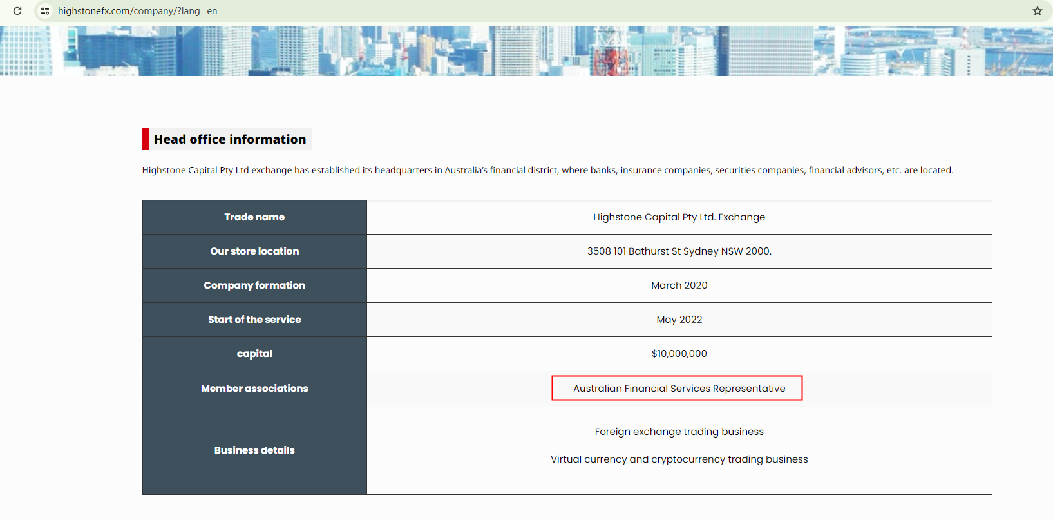Select 'Highstone Capital Pty Ltd. Exchange' cell
The image size is (1053, 520).
tap(679, 217)
